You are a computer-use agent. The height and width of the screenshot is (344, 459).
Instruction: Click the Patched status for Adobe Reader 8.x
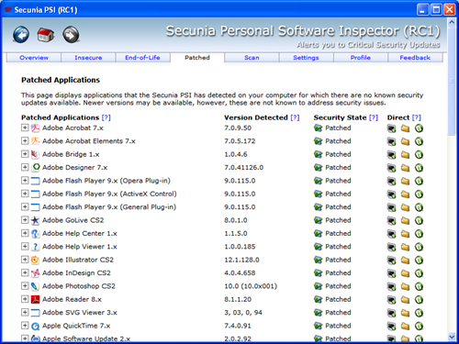pyautogui.click(x=338, y=299)
